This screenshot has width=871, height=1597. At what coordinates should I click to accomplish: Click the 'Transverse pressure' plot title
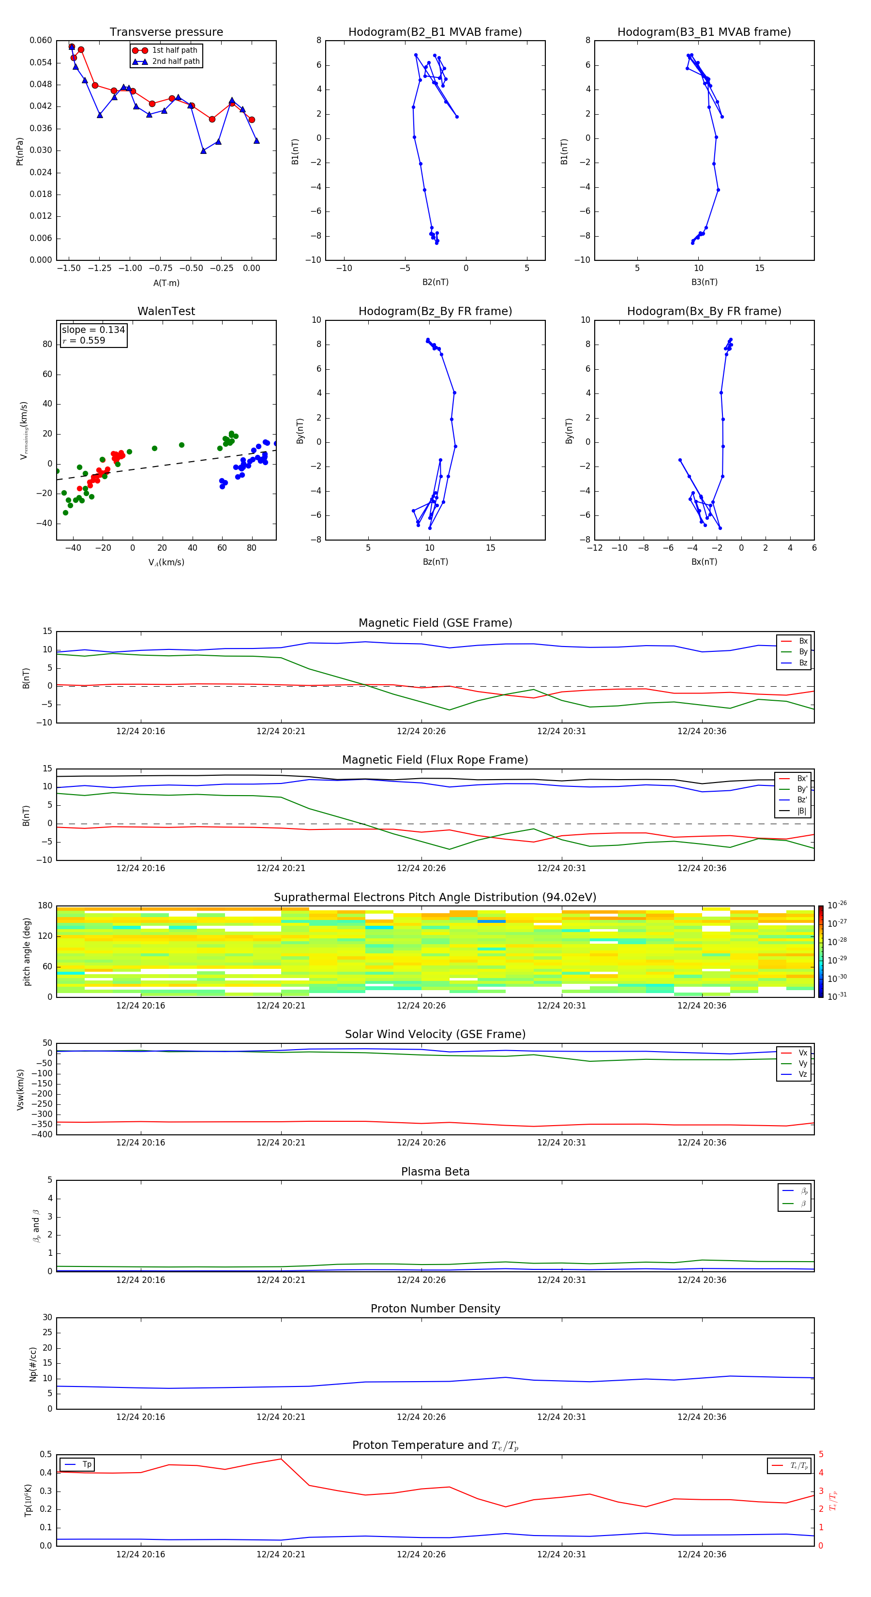coord(166,32)
